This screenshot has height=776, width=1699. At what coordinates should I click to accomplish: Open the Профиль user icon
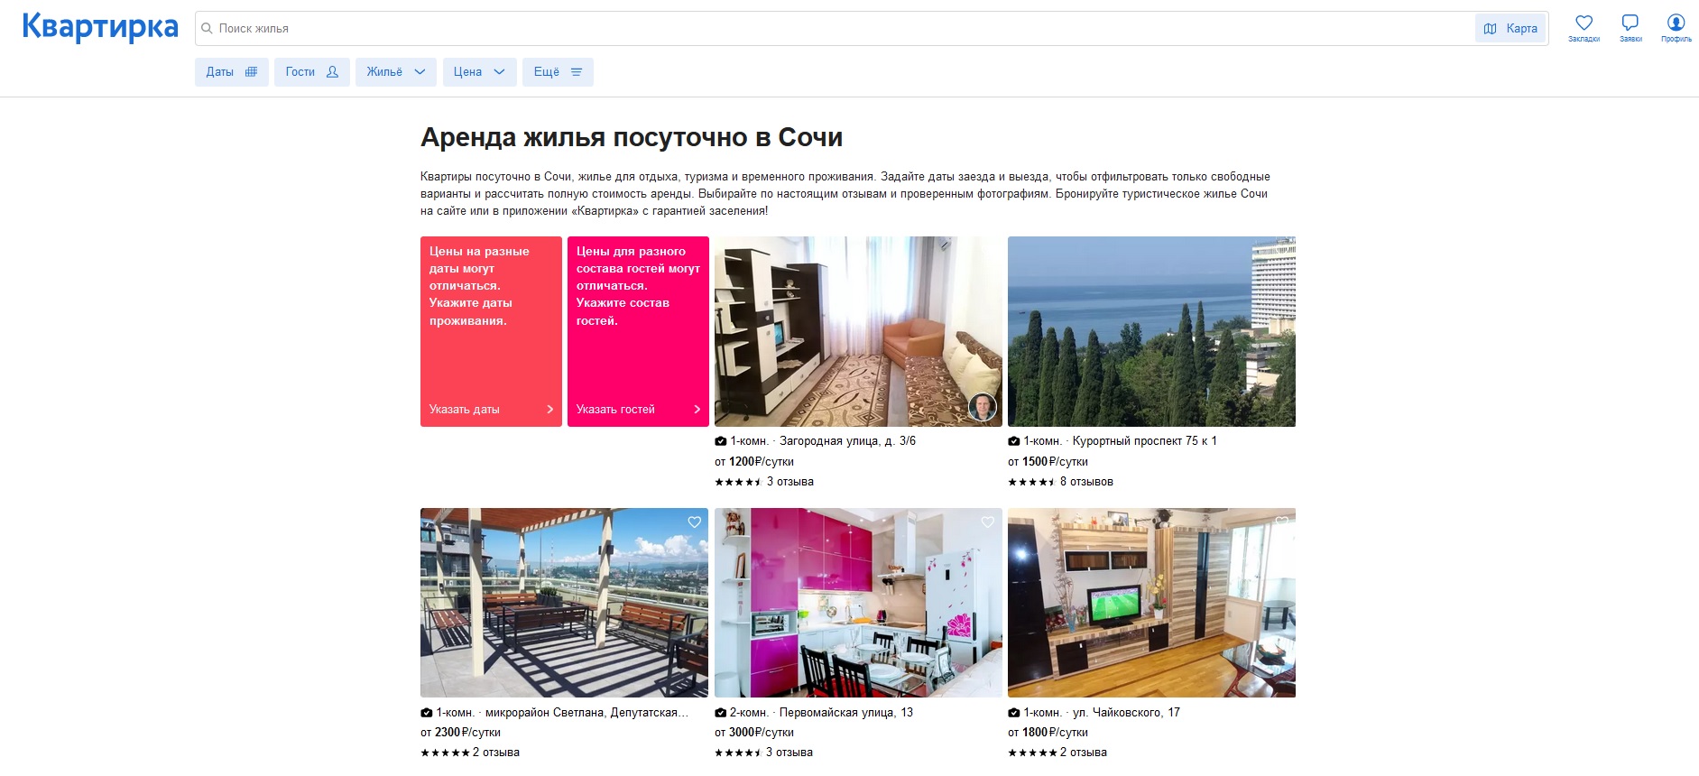point(1676,23)
